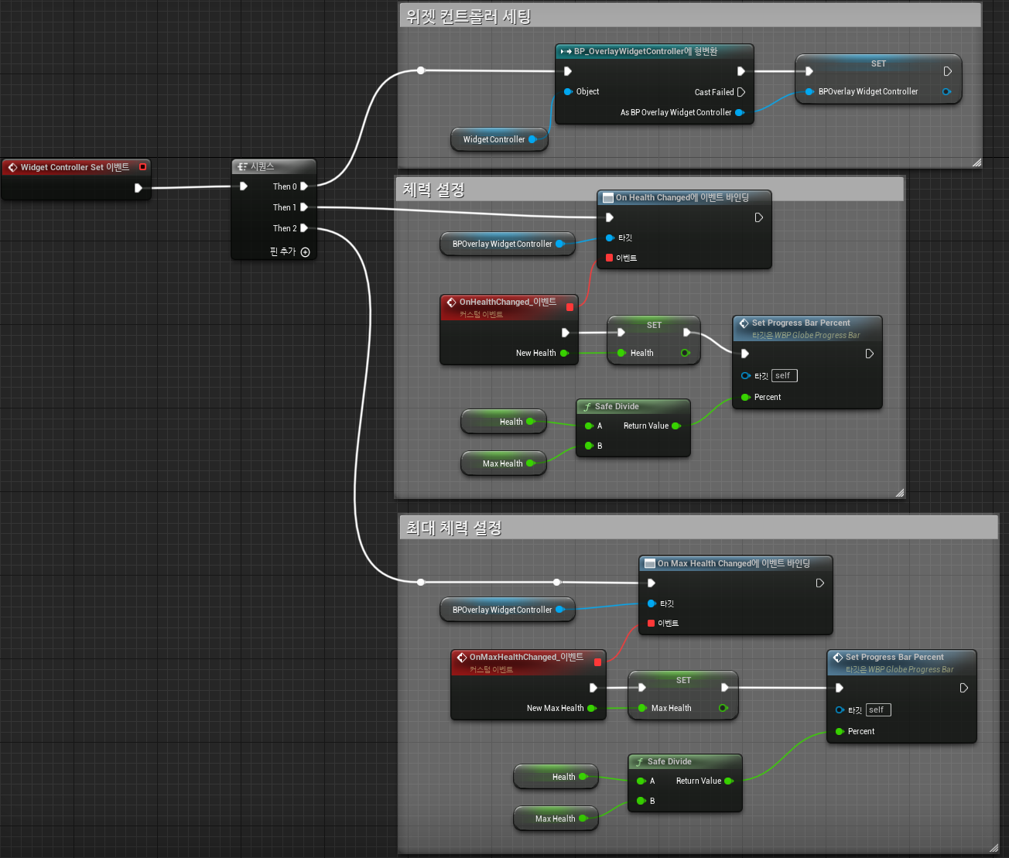Select the BP_OverlayWidgetController에 형변환 node title

[645, 51]
